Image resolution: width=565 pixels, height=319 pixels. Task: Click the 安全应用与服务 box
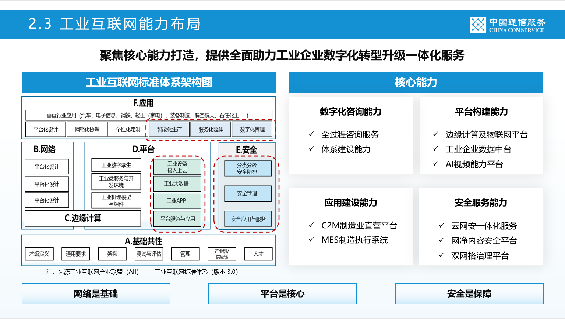(248, 219)
